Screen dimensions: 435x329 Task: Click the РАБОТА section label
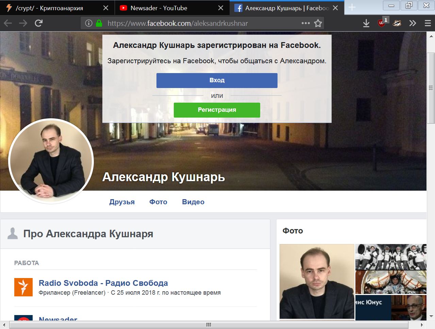tap(27, 263)
